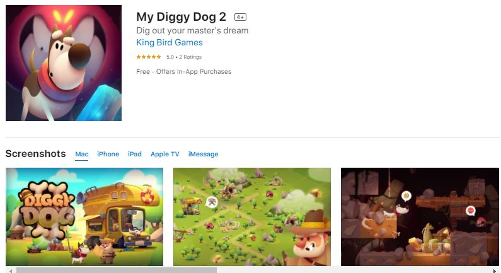The width and height of the screenshot is (501, 273).
Task: Show iPad screenshots
Action: 134,154
